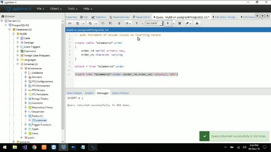Execute the query with lightning icon
Screen dimensions: 271x152
pos(168,23)
